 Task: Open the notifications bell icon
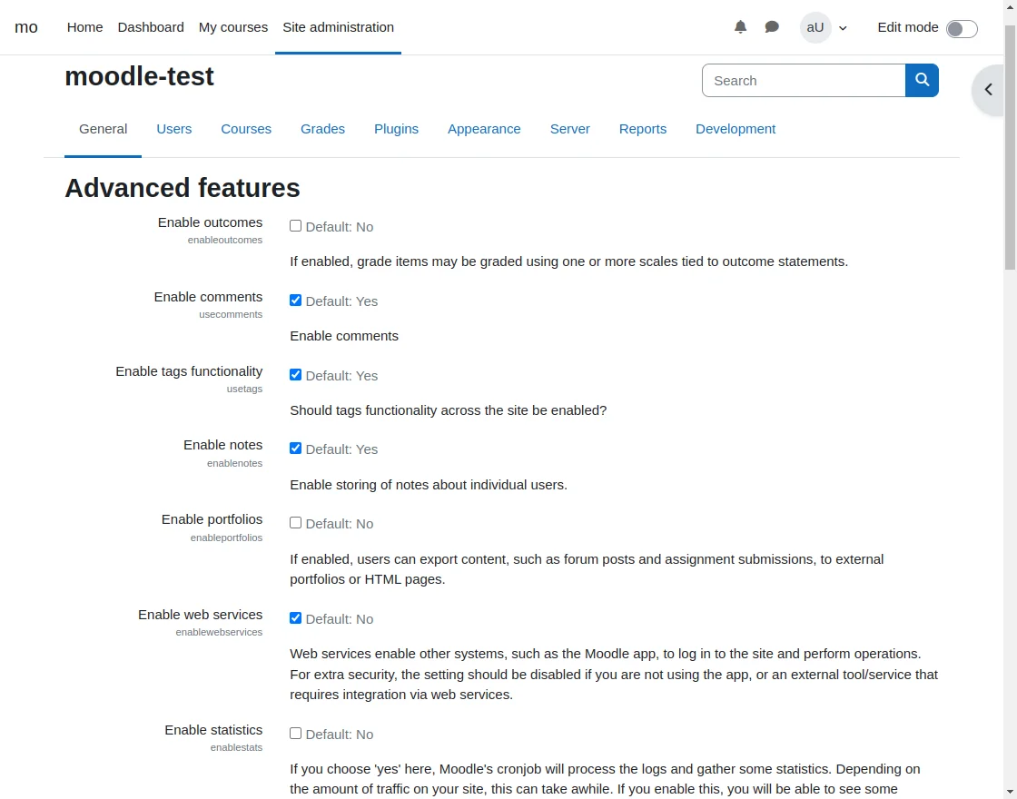point(741,27)
